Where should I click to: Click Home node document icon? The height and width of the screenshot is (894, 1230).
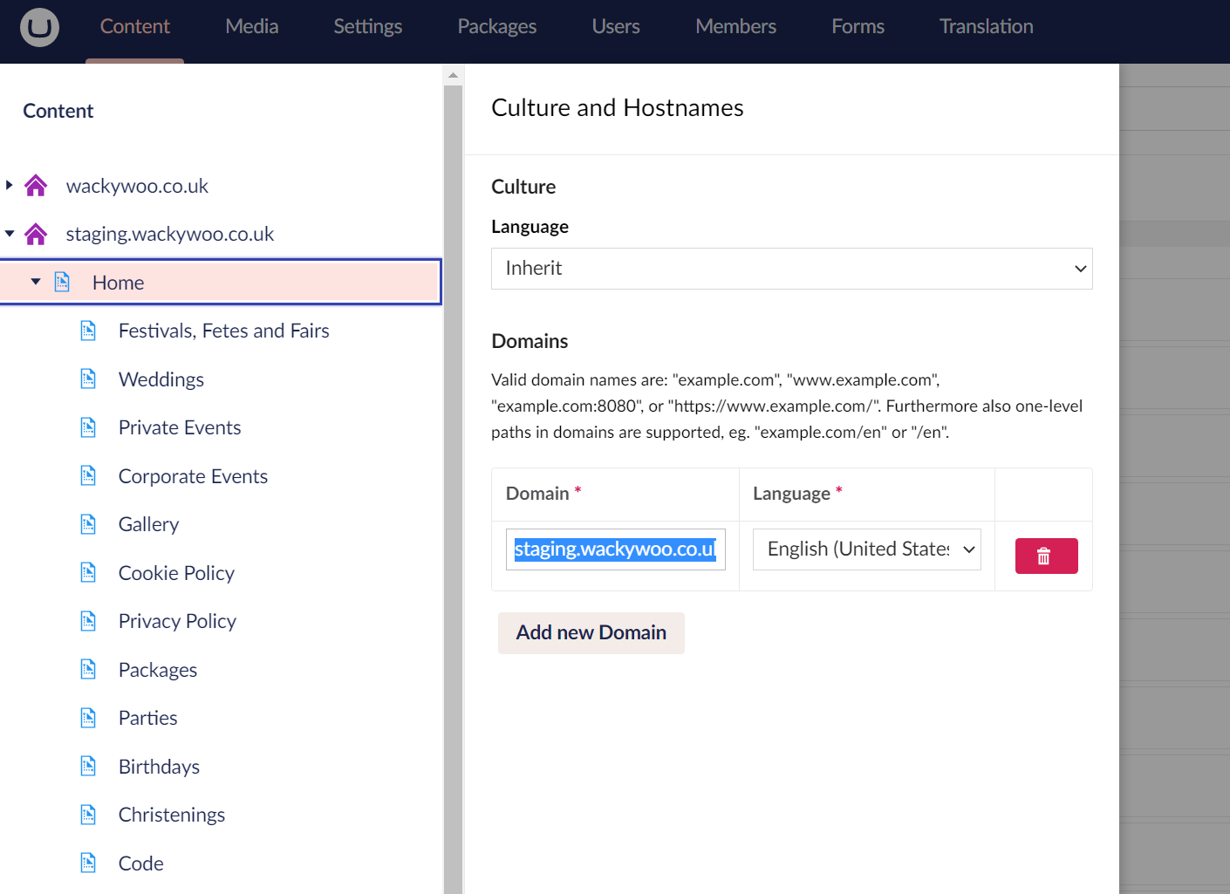(62, 282)
